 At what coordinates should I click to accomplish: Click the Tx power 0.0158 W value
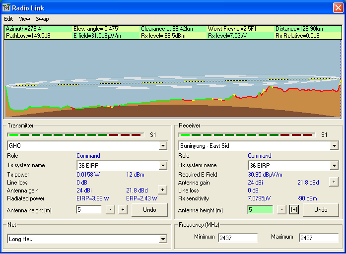click(88, 175)
